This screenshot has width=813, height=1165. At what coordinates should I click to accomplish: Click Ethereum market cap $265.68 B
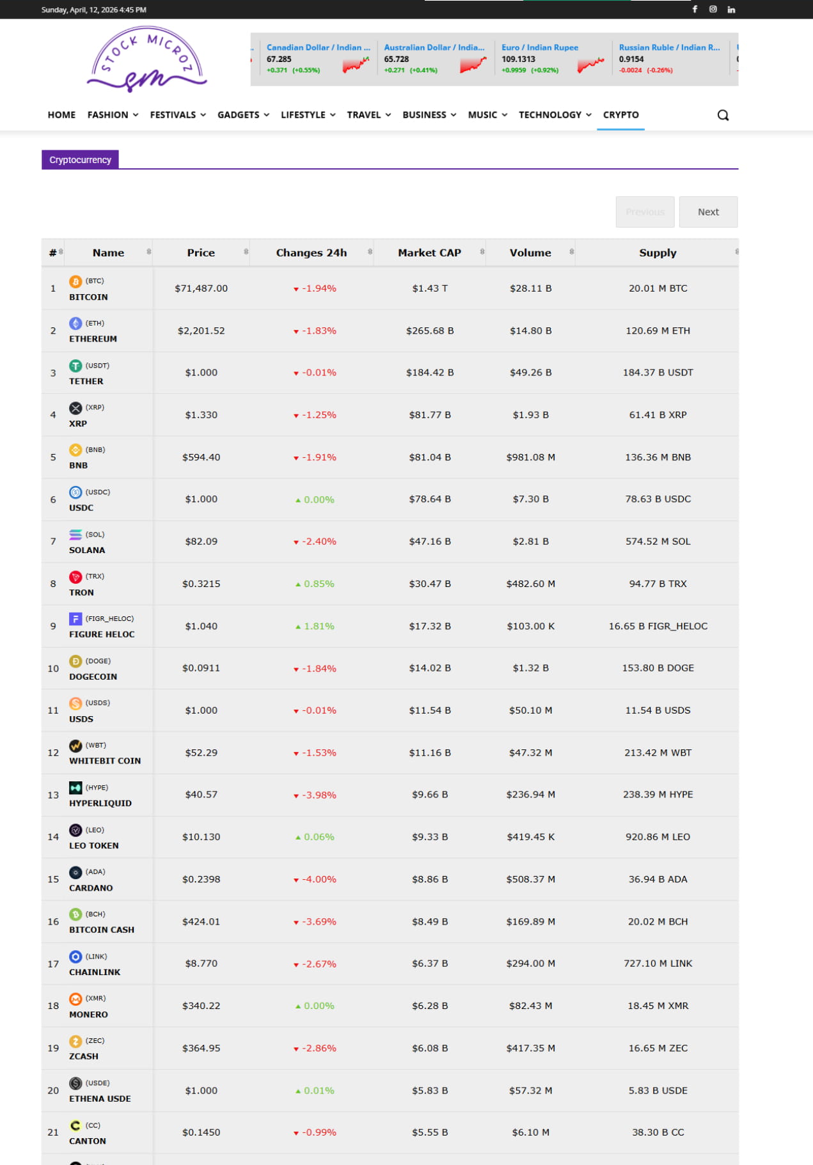pos(430,331)
